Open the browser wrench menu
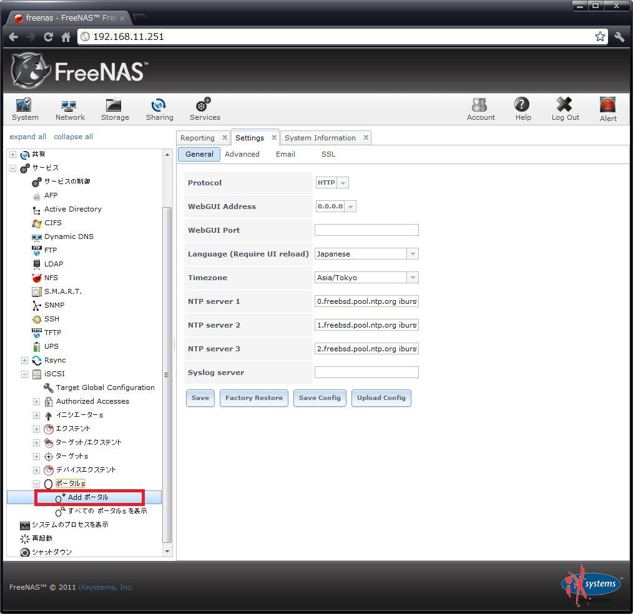This screenshot has width=633, height=614. 619,37
